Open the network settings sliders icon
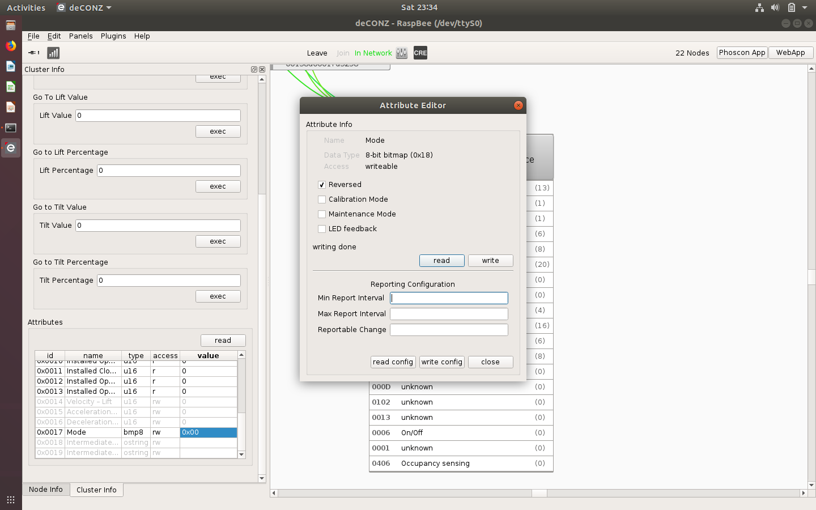Image resolution: width=816 pixels, height=510 pixels. point(402,53)
